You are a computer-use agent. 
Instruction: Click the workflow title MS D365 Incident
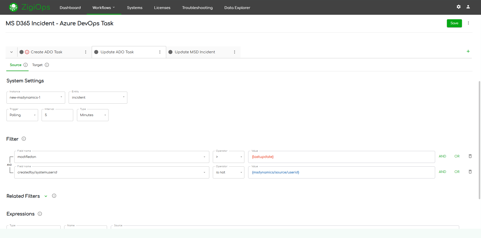[x=59, y=23]
